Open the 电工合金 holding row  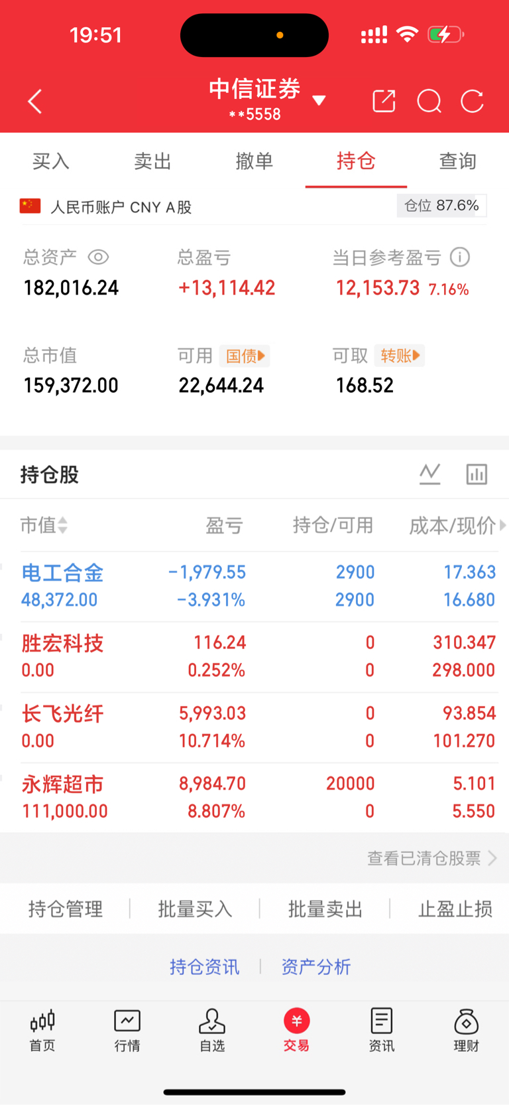coord(254,586)
